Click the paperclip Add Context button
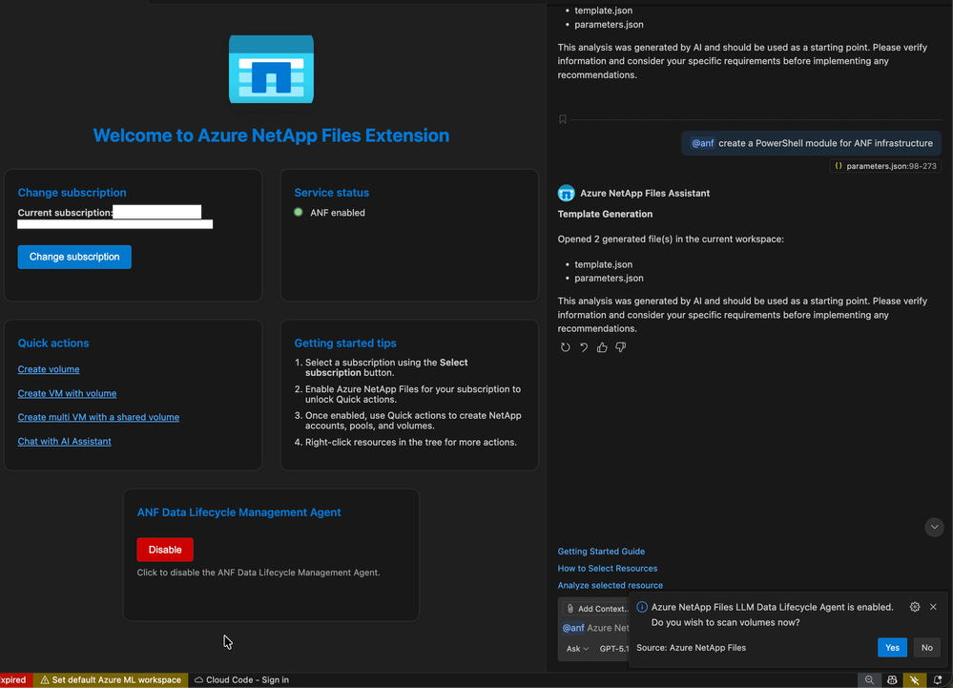 pyautogui.click(x=597, y=609)
